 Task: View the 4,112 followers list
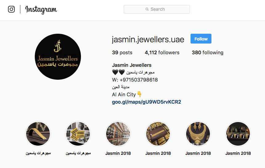coord(162,52)
